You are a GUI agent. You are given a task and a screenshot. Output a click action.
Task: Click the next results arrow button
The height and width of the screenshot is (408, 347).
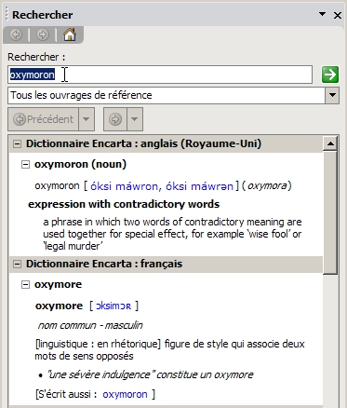point(115,119)
